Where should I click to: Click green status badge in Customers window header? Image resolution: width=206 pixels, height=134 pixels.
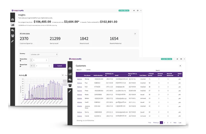167,59
